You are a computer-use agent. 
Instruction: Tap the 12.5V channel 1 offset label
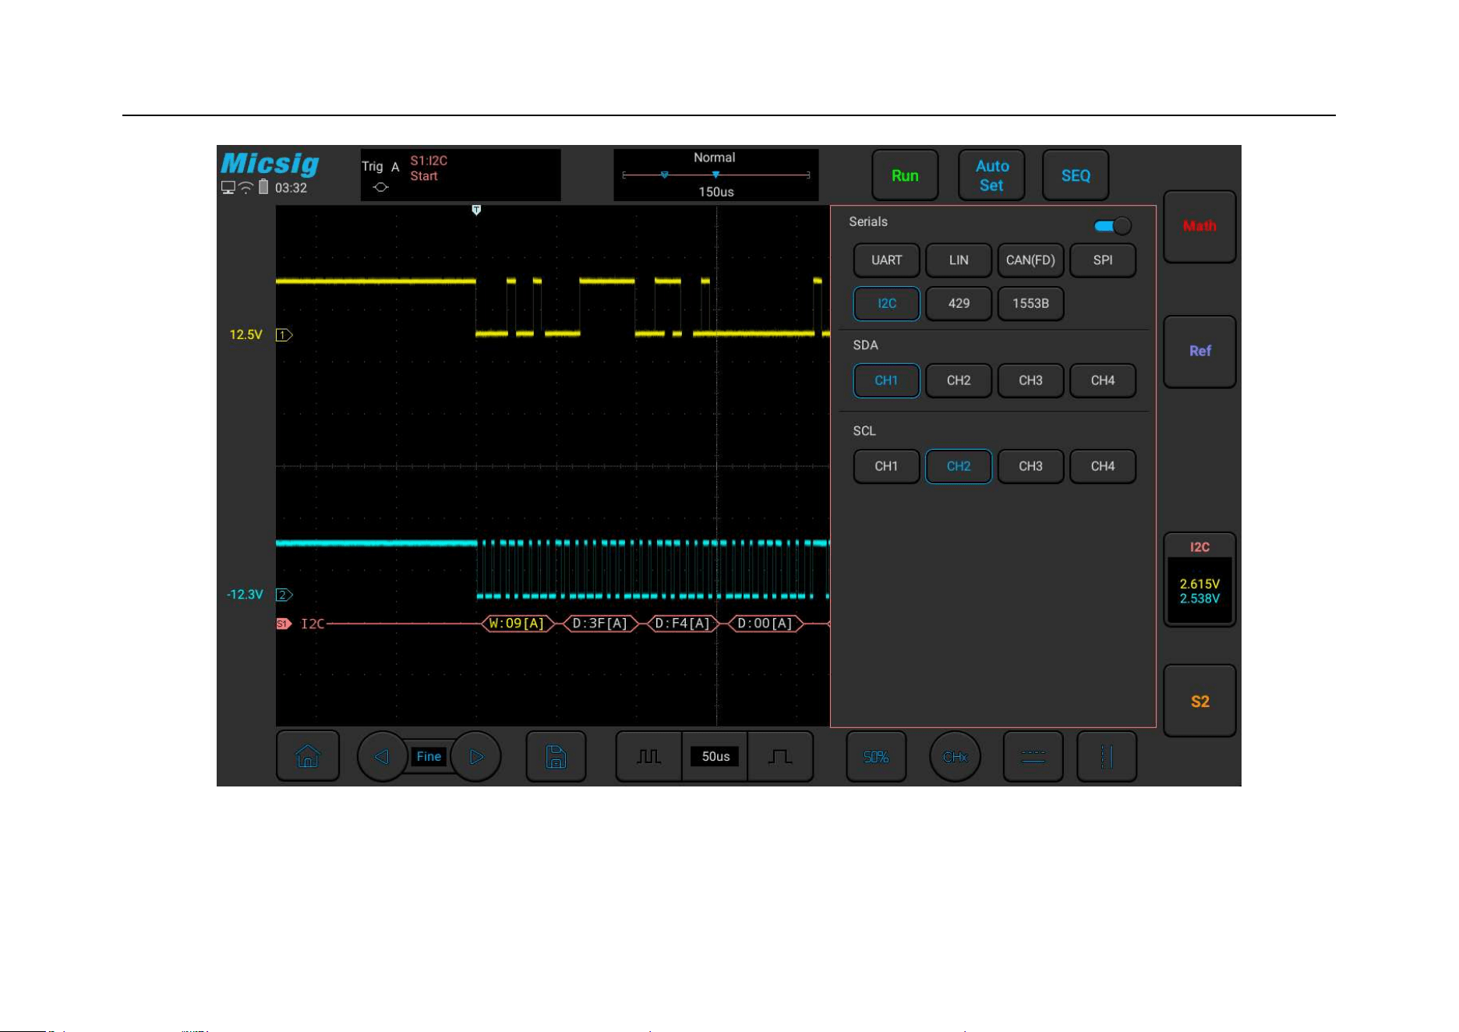(246, 335)
